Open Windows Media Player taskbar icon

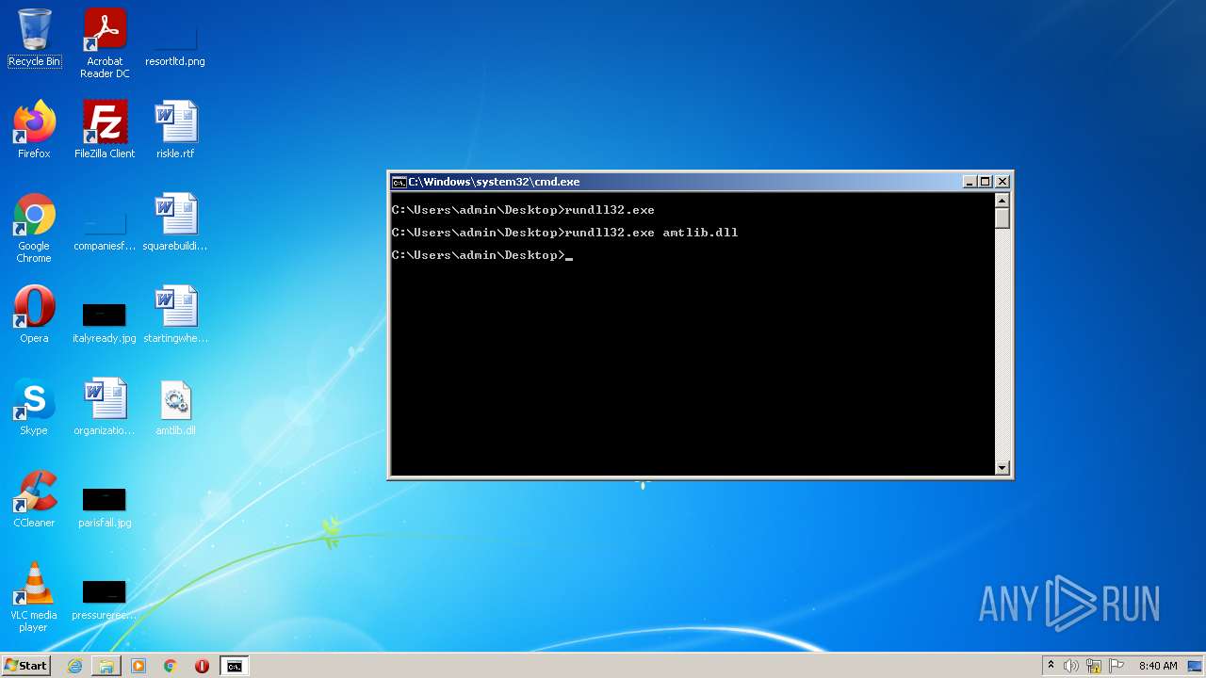coord(139,666)
